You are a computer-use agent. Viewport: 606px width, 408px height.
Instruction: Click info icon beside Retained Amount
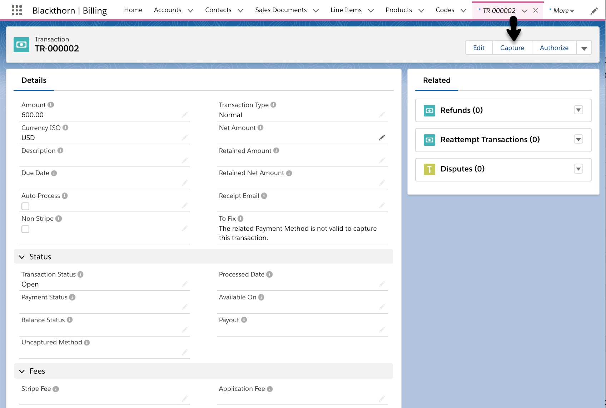coord(276,150)
